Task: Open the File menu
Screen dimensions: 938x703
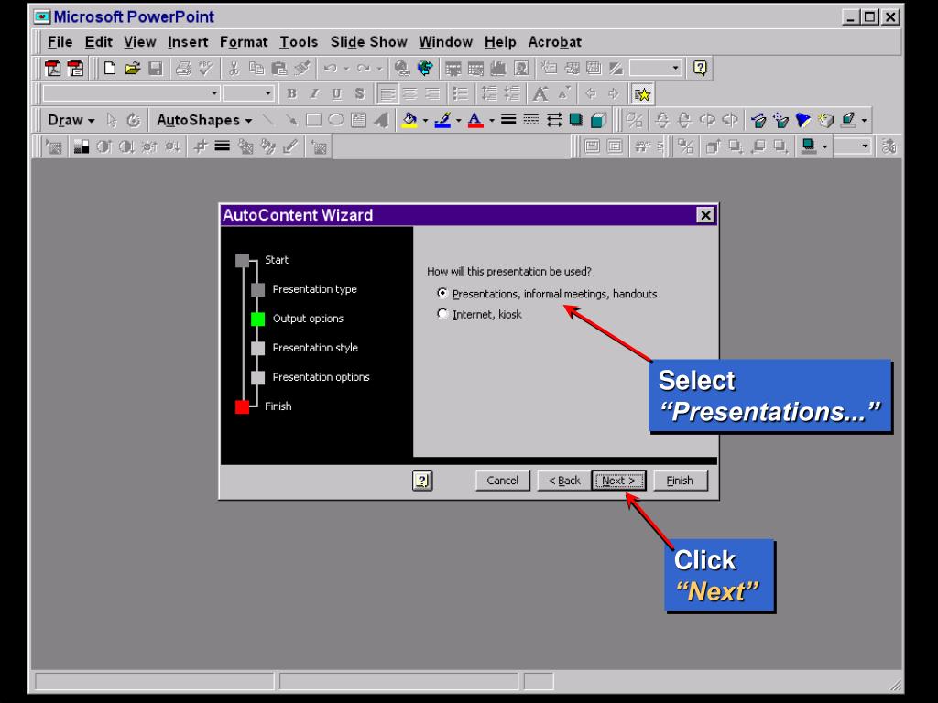Action: (60, 42)
